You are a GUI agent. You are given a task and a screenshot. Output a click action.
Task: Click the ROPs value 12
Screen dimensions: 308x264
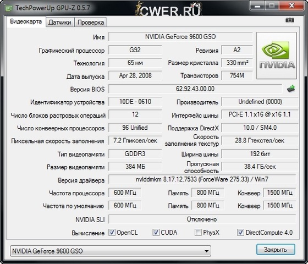(x=135, y=114)
